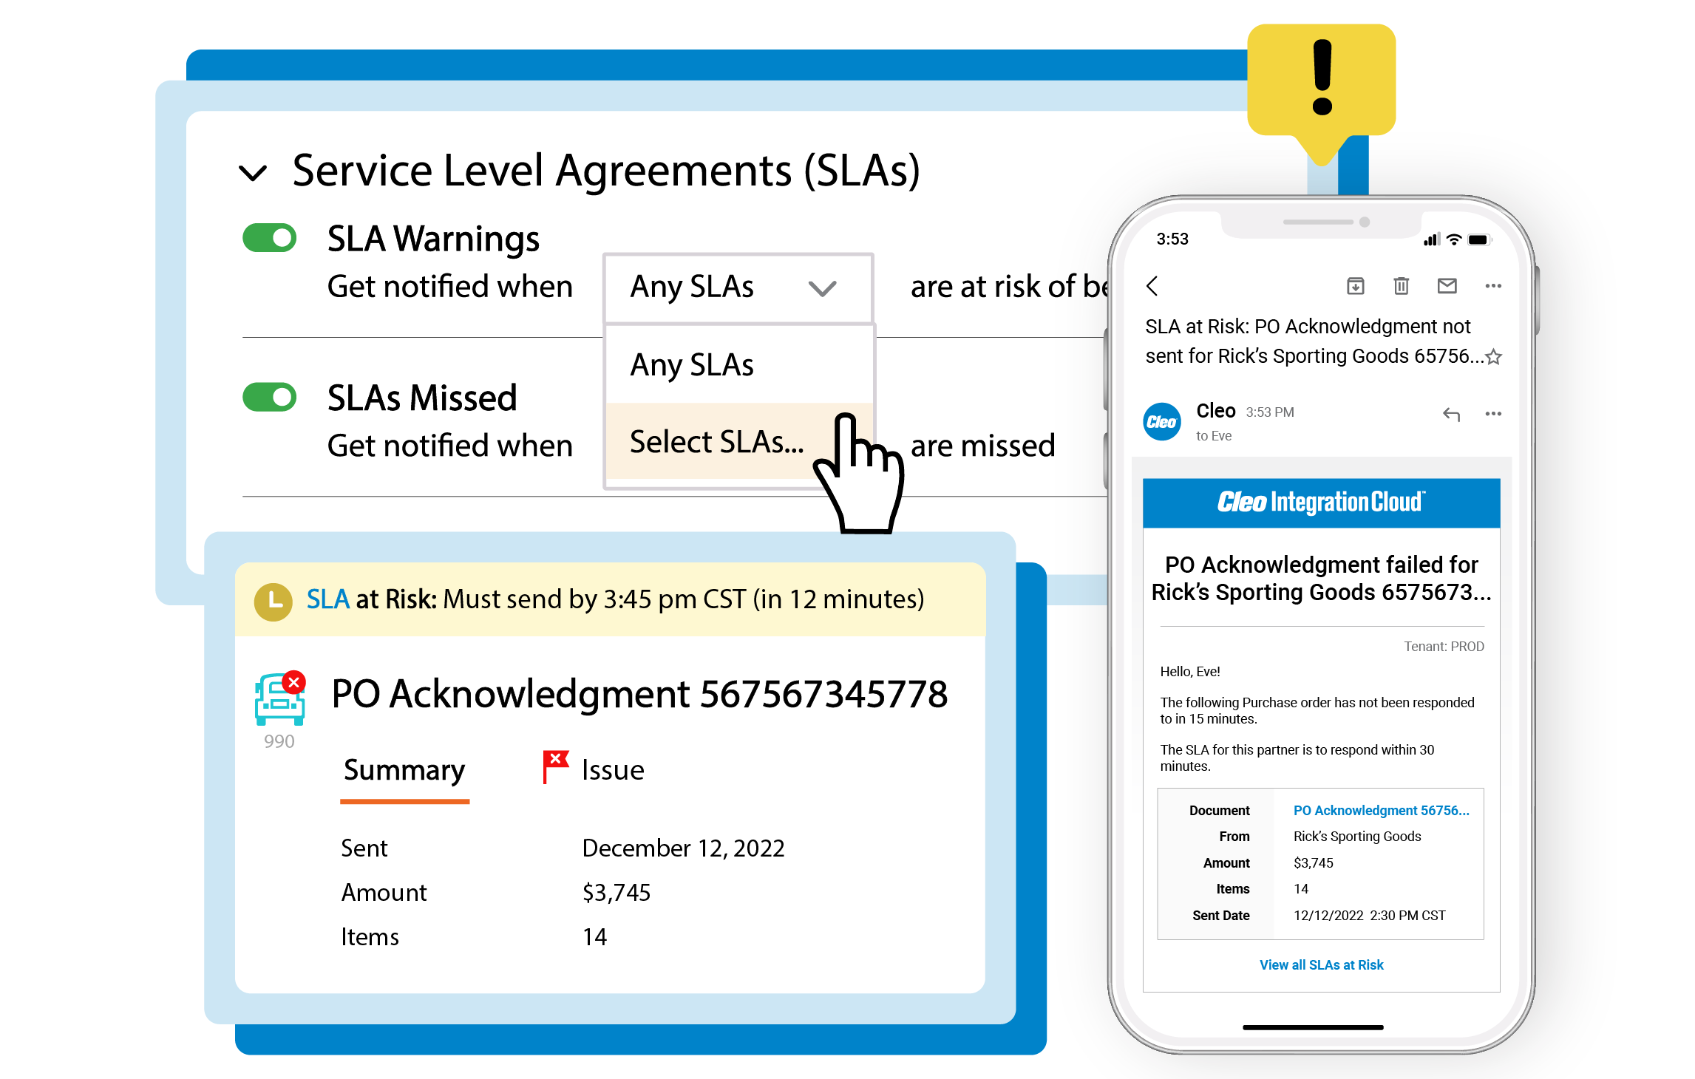Tap the back arrow in phone email
Viewport: 1695px width, 1079px height.
[1152, 286]
